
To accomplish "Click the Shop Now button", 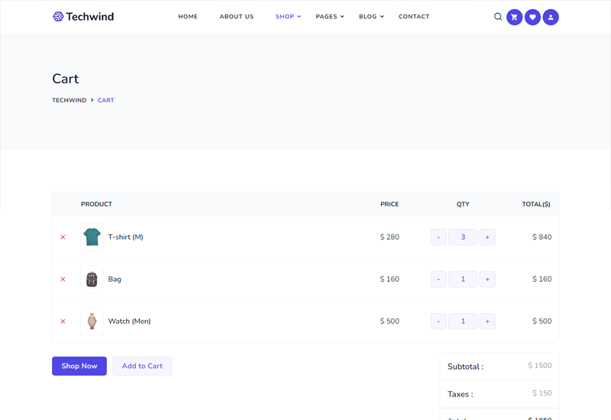I will click(x=79, y=367).
